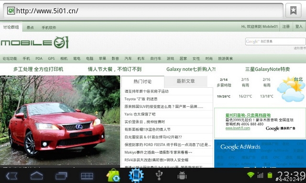Open the 电脑 nav category

click(x=89, y=58)
